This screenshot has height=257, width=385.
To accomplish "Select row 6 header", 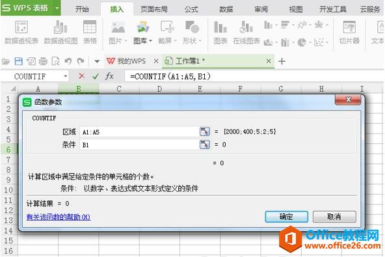I will coord(8,150).
